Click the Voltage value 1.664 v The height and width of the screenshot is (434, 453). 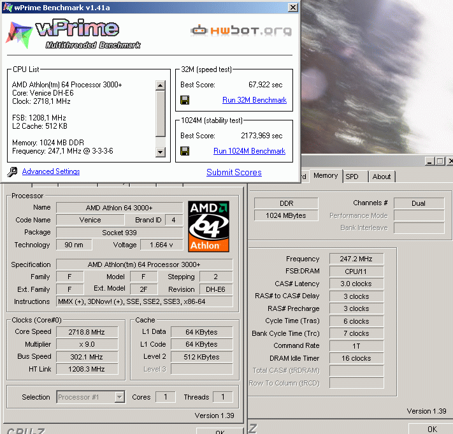click(x=161, y=245)
